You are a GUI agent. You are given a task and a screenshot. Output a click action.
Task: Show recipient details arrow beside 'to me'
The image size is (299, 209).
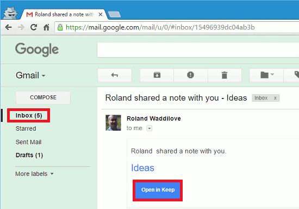point(149,128)
